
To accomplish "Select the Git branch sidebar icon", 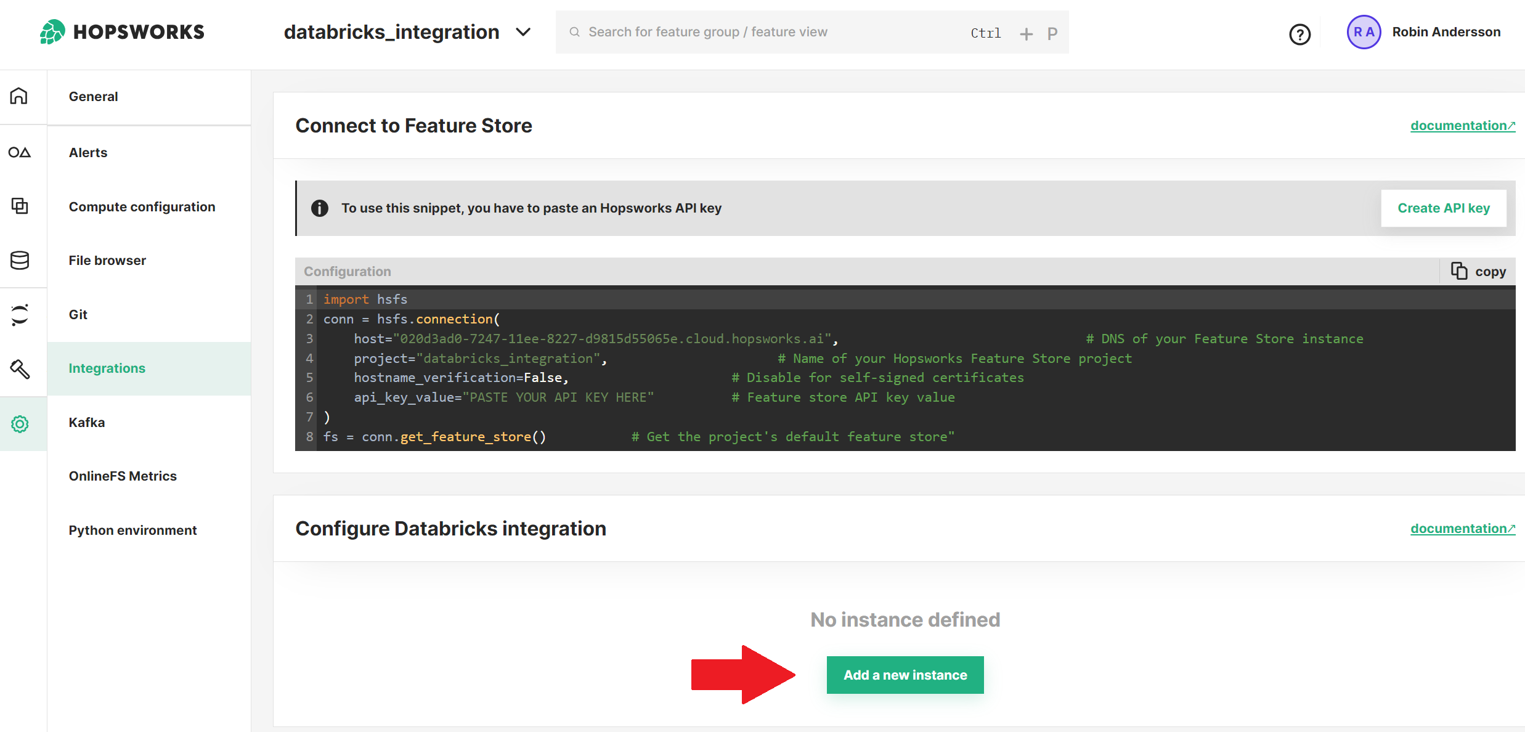I will 20,314.
